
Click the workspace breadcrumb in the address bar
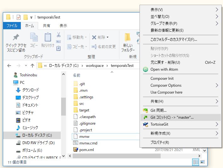pos(95,66)
